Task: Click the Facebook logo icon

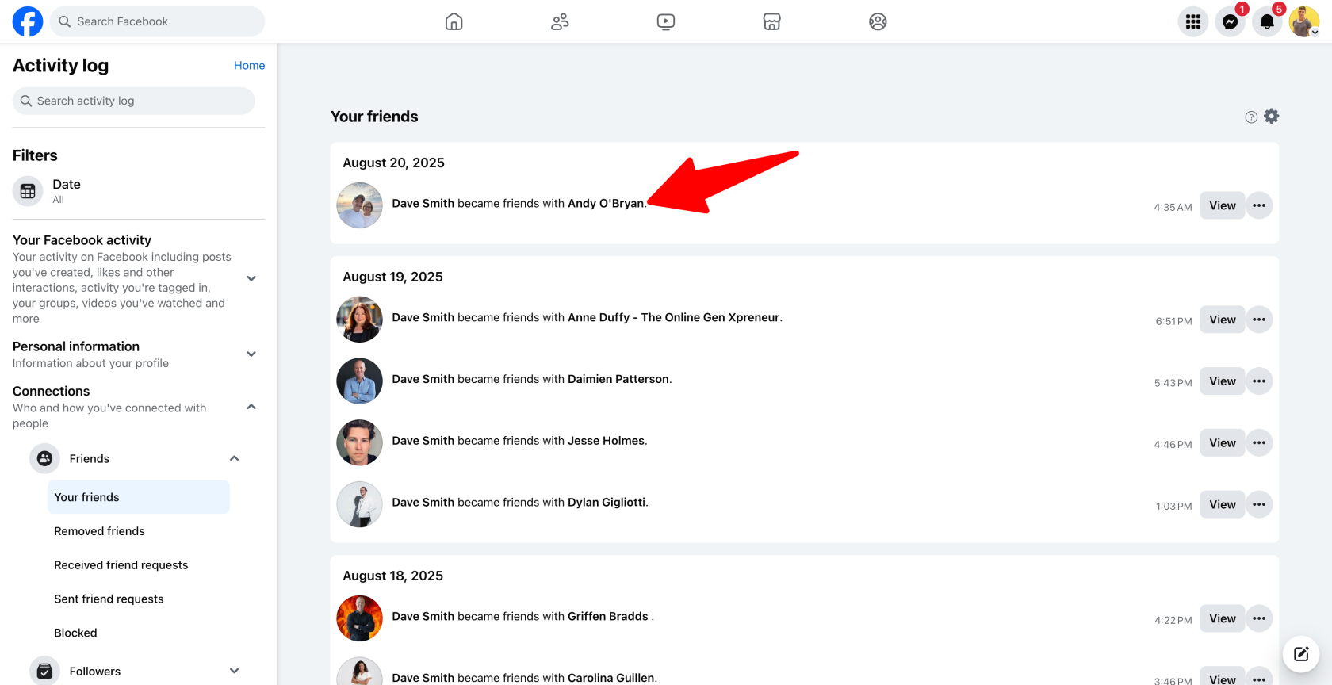Action: [x=28, y=21]
